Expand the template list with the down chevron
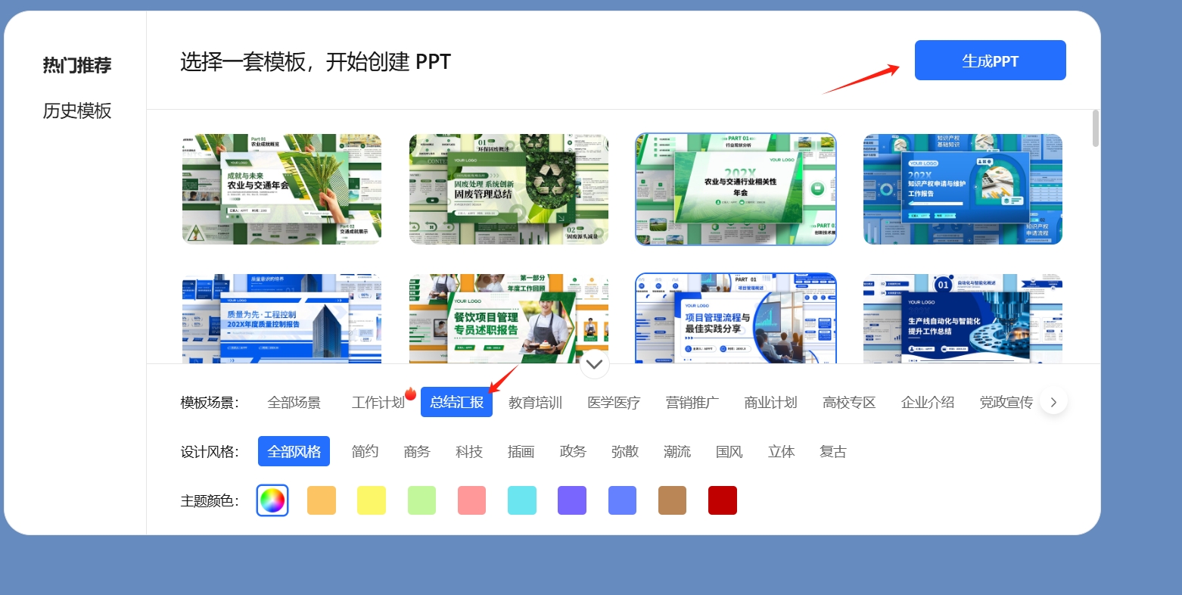 594,365
